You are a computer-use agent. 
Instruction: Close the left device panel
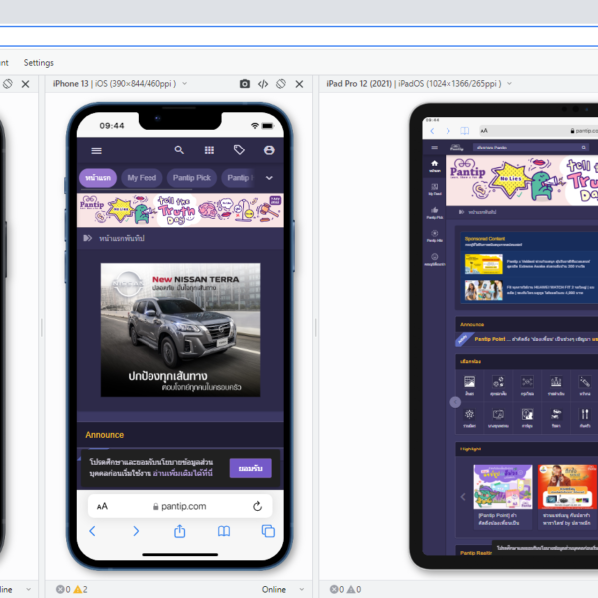(25, 84)
